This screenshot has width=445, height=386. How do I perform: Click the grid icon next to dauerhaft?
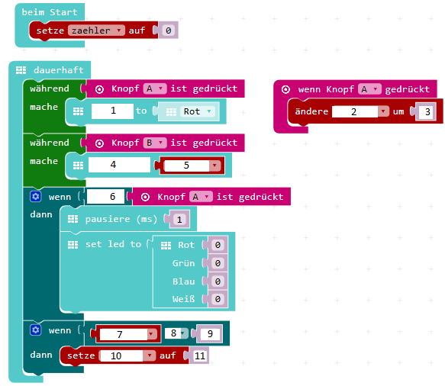tap(21, 69)
